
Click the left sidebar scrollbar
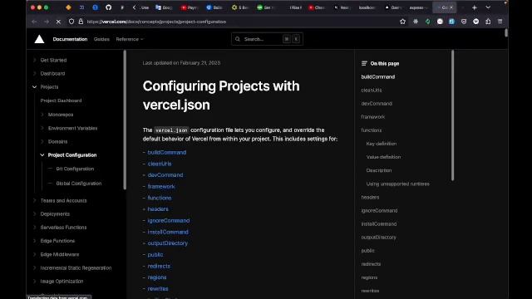(125, 120)
